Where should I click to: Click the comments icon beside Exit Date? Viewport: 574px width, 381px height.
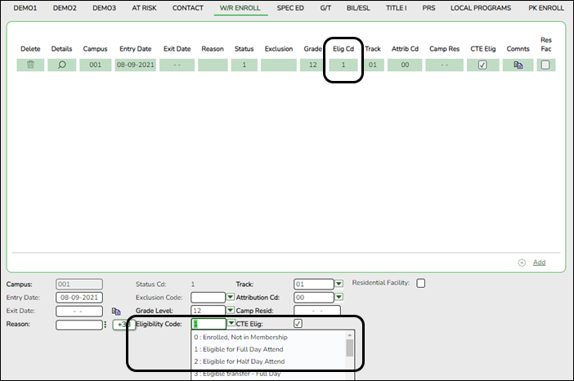point(116,311)
